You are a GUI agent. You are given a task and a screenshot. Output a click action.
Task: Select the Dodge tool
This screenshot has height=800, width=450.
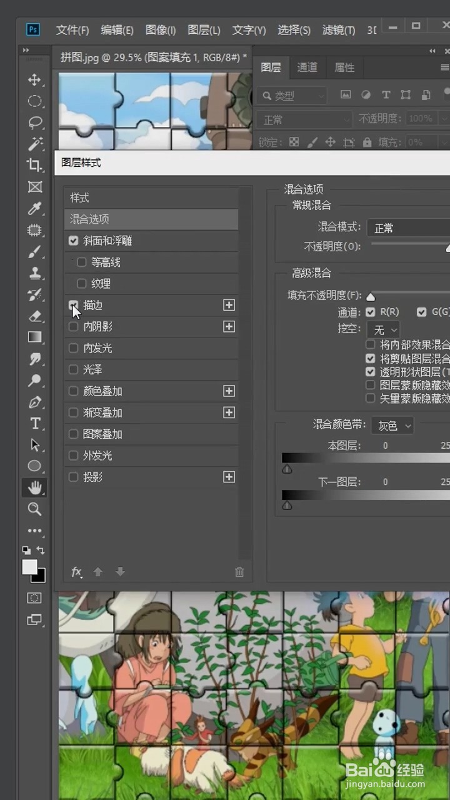pyautogui.click(x=34, y=380)
